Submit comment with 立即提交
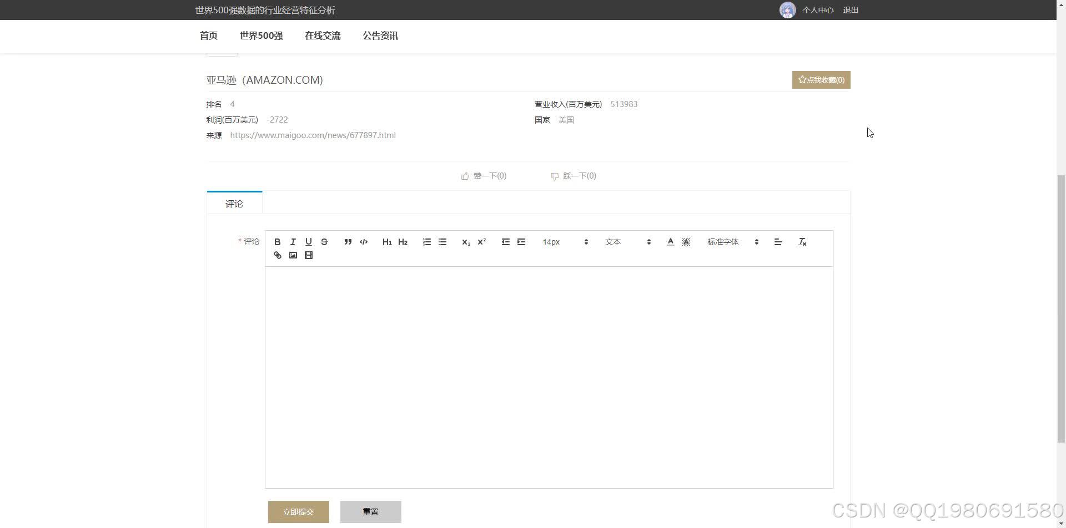Screen dimensions: 1066x528 299,512
